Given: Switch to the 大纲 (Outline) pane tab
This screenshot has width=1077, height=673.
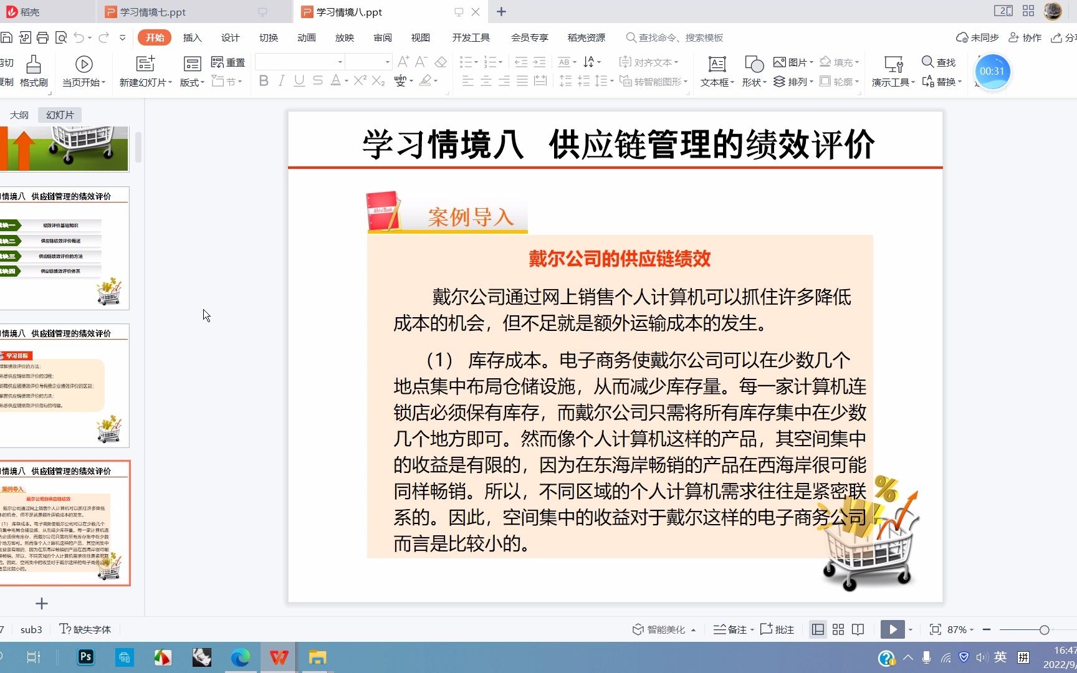Looking at the screenshot, I should coord(19,115).
